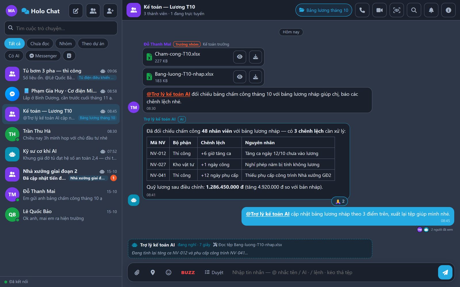Filter chats Theo dự án
Screen dimensions: 460x287
point(93,44)
